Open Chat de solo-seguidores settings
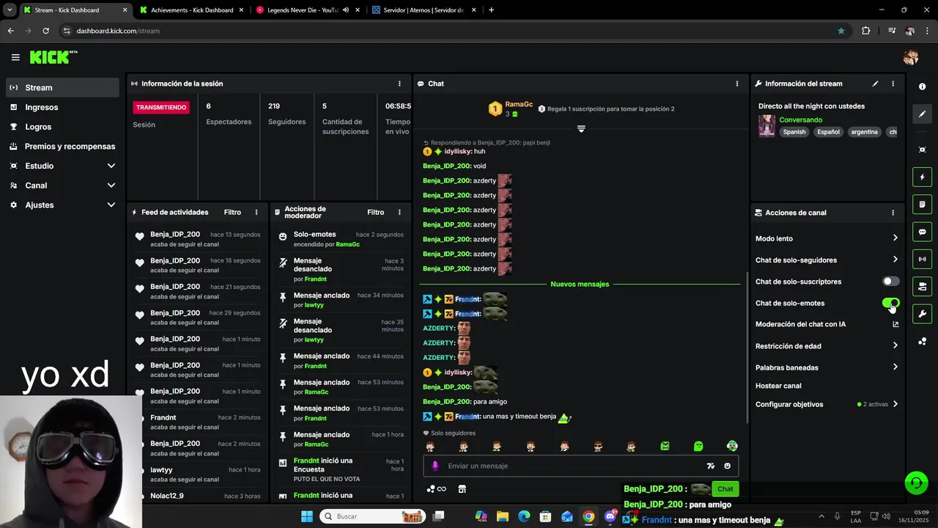 pyautogui.click(x=827, y=260)
